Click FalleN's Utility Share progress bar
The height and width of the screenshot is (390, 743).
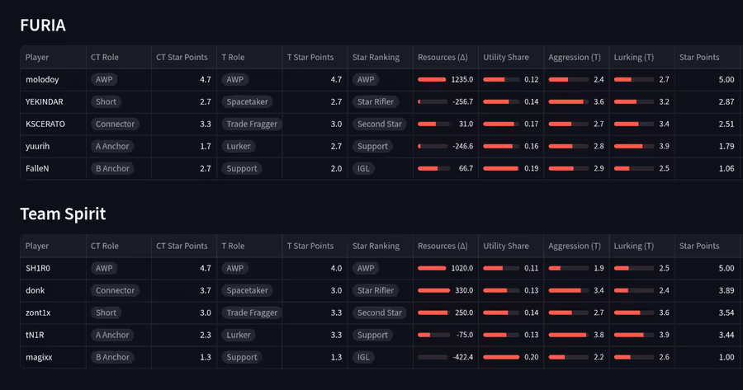(500, 168)
